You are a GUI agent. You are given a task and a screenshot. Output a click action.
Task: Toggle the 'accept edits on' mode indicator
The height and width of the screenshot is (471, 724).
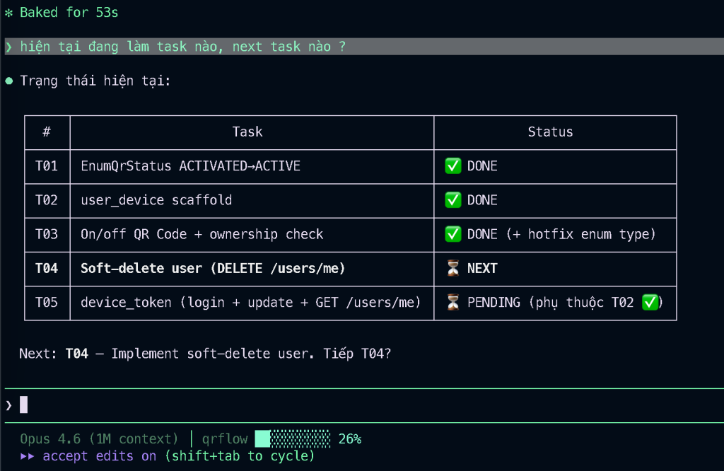[100, 456]
